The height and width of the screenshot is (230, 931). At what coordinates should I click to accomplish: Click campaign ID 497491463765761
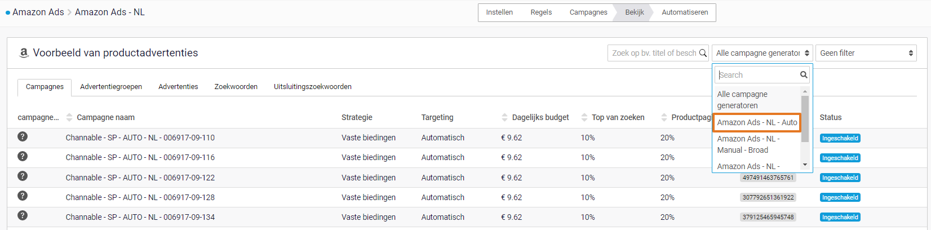click(768, 178)
